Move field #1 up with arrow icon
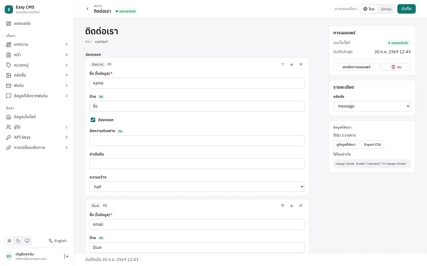 283,64
